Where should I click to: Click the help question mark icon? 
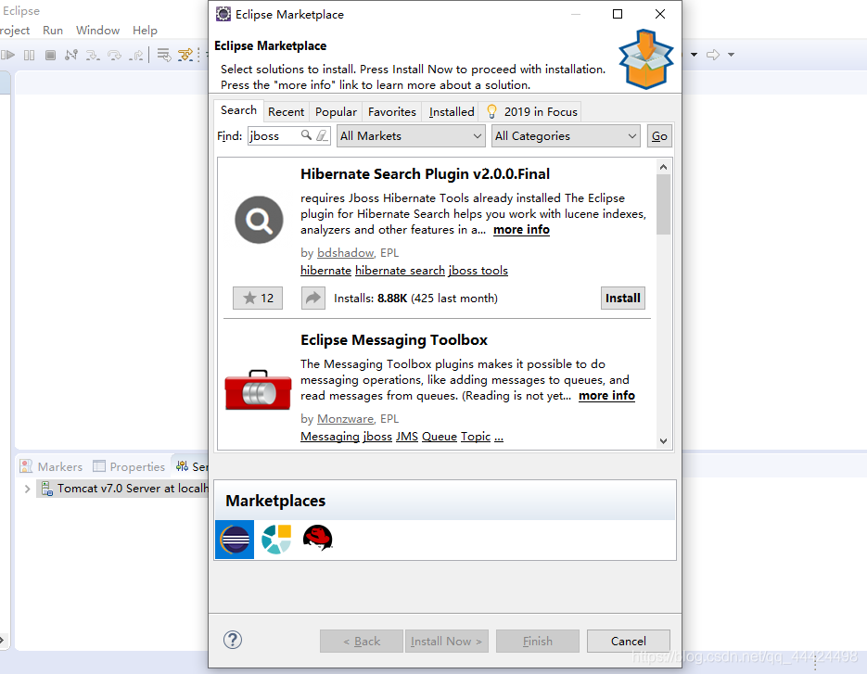233,641
